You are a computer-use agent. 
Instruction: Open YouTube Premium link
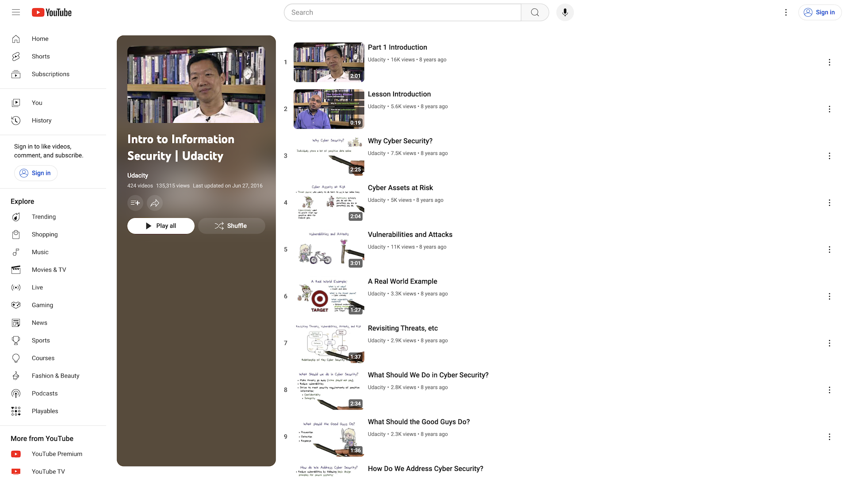[x=53, y=454]
